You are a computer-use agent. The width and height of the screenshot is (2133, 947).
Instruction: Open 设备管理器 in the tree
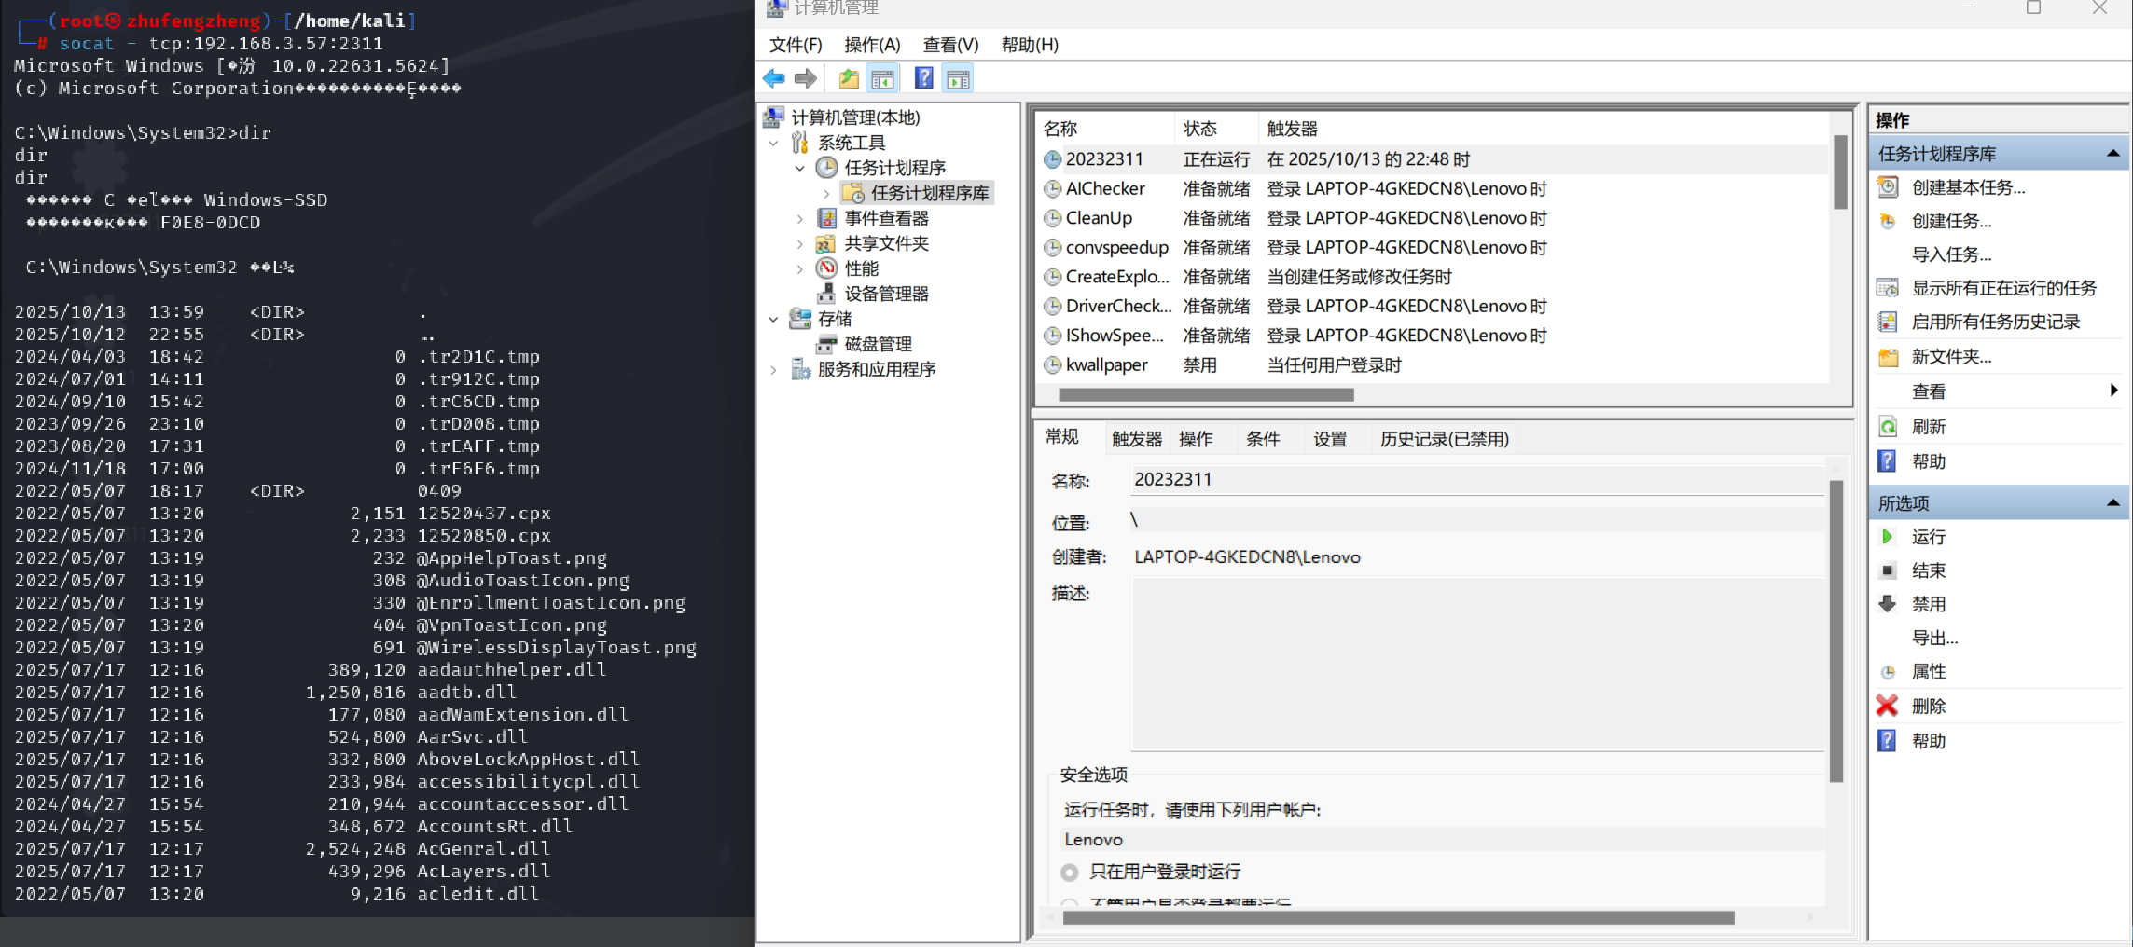(886, 294)
